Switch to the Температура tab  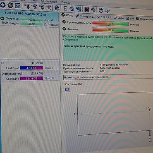pos(86,17)
